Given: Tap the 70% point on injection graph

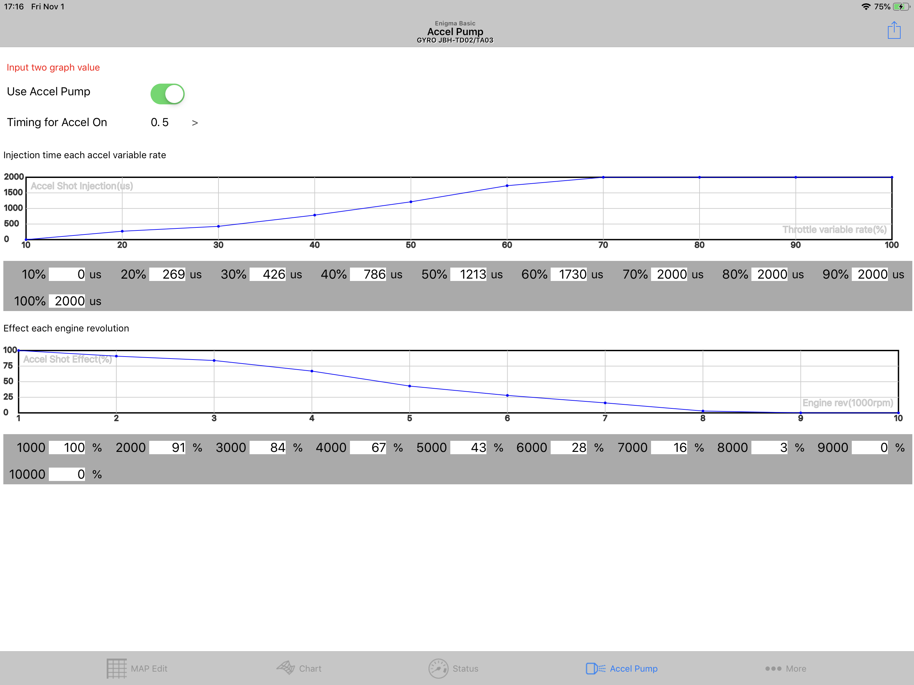Looking at the screenshot, I should click(603, 177).
